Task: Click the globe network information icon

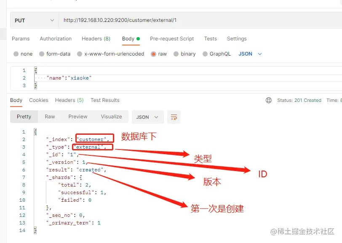Action: pos(268,100)
